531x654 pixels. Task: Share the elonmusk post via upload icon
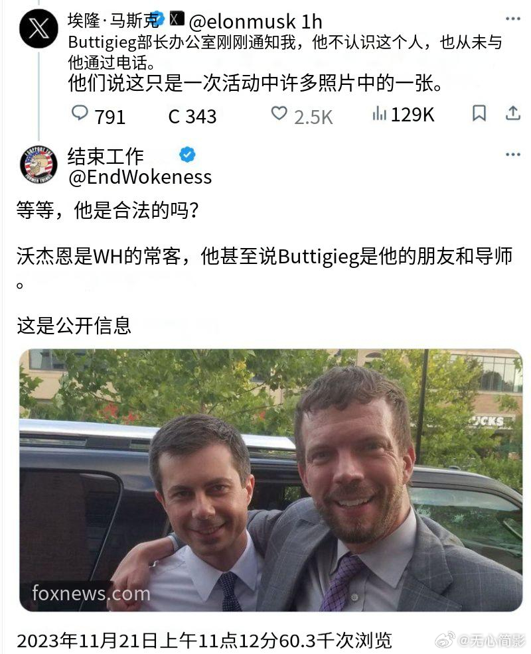512,113
